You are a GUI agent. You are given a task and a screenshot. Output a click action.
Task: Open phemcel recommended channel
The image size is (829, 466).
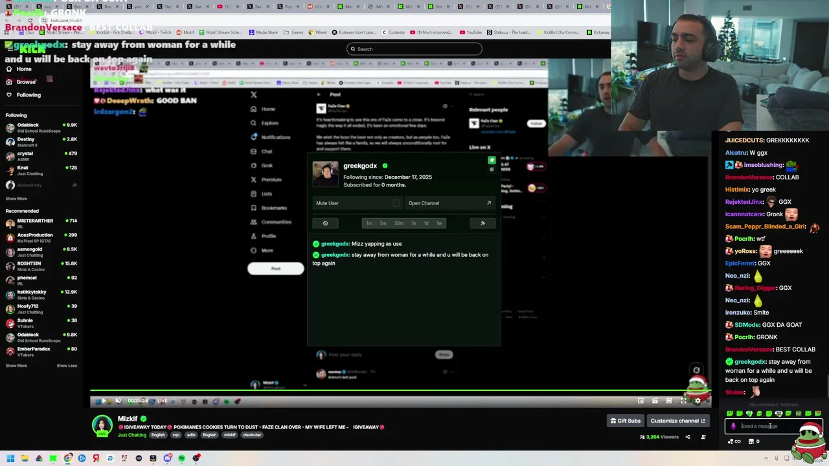click(41, 280)
